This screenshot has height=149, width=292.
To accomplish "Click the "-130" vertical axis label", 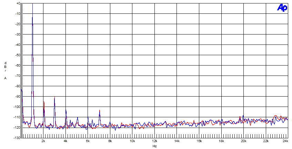I will pyautogui.click(x=18, y=138).
